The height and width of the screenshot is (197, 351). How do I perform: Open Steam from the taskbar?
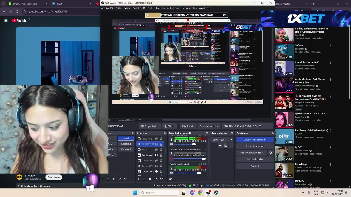coord(216,193)
